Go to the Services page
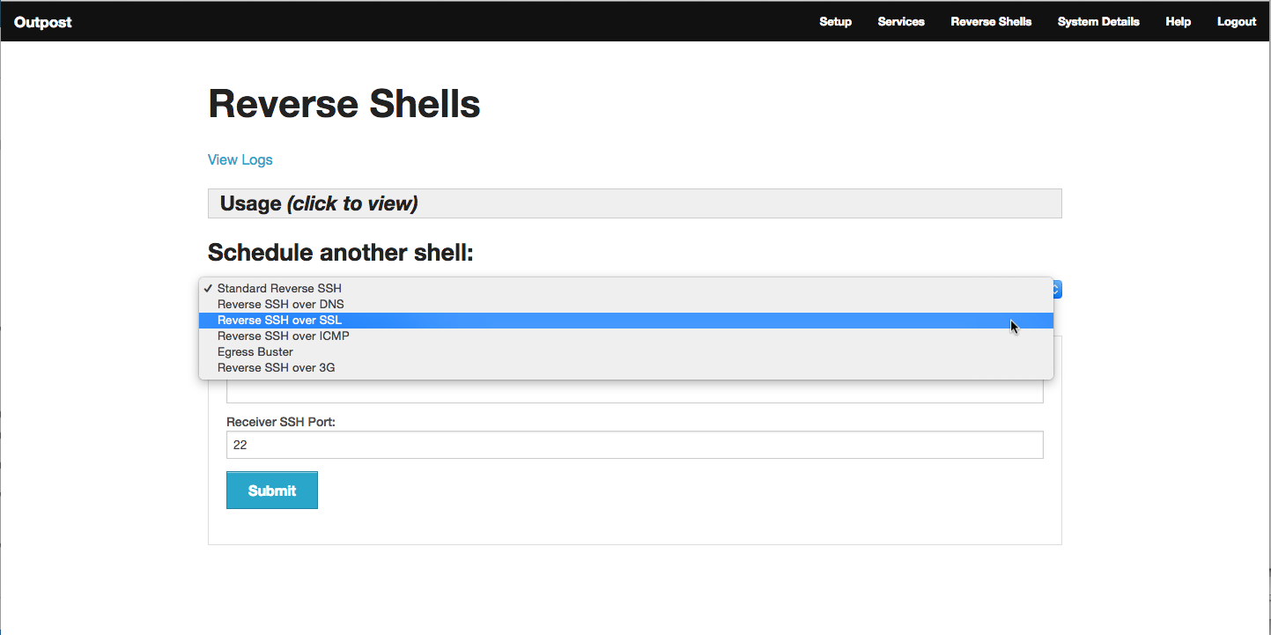The width and height of the screenshot is (1271, 635). click(901, 22)
